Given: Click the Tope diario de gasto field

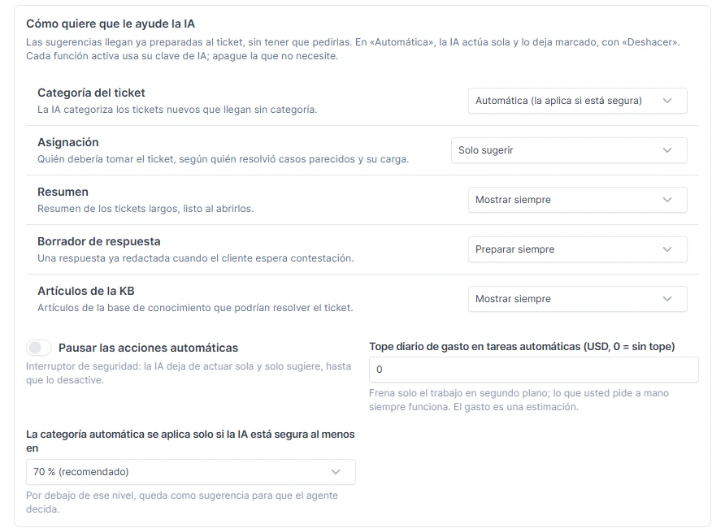Looking at the screenshot, I should 533,370.
